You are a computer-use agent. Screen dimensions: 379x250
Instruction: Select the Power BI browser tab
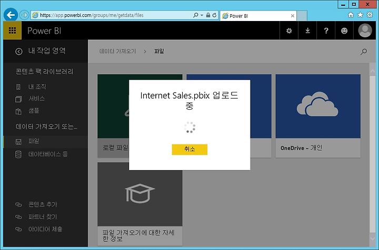click(258, 16)
